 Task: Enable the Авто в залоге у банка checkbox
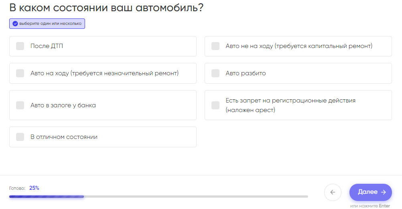pyautogui.click(x=20, y=105)
